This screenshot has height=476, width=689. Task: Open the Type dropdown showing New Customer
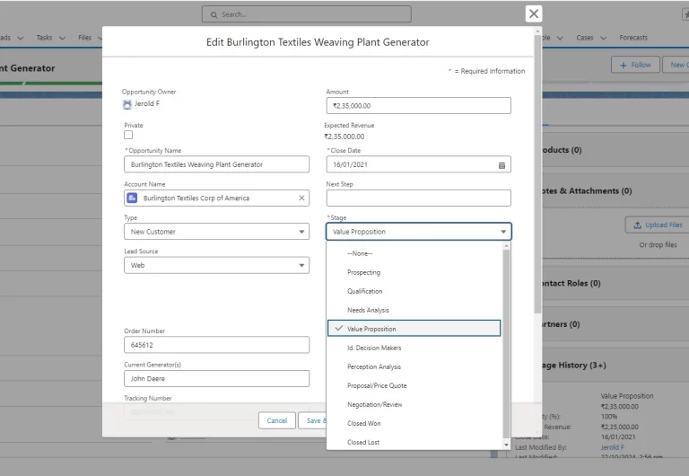pyautogui.click(x=216, y=232)
